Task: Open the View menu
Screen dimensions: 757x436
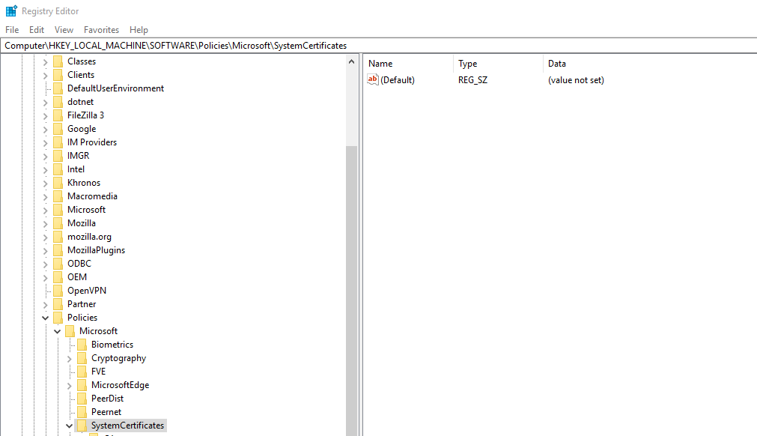Action: tap(64, 30)
